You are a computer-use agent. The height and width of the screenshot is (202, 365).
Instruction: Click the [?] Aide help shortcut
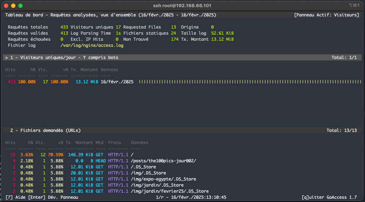coord(15,197)
